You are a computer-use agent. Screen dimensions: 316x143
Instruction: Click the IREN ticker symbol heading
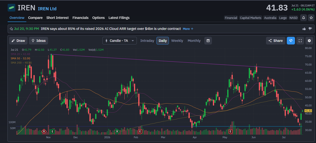click(26, 8)
